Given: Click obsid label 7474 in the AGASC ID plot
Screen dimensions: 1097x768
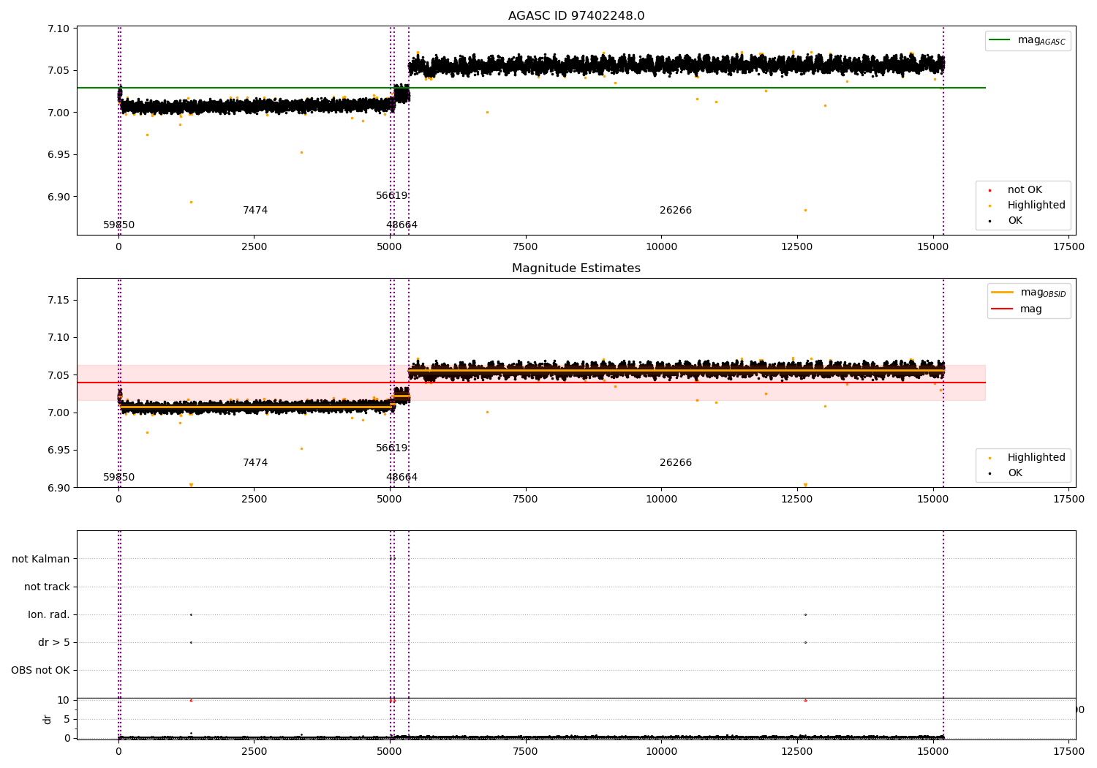Looking at the screenshot, I should 255,211.
